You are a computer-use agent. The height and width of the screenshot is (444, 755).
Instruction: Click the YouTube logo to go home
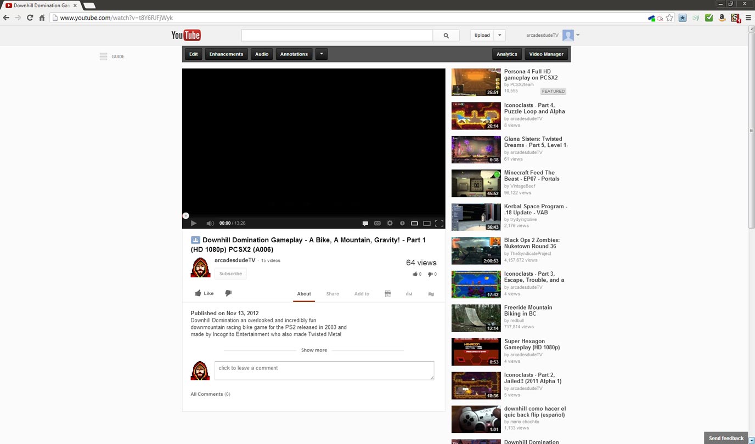(187, 35)
